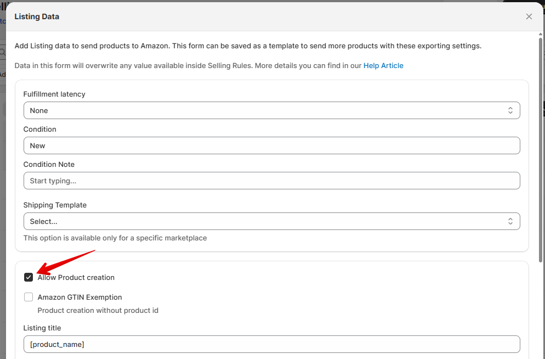This screenshot has width=545, height=359.
Task: Close the Listing Data dialog
Action: (529, 16)
